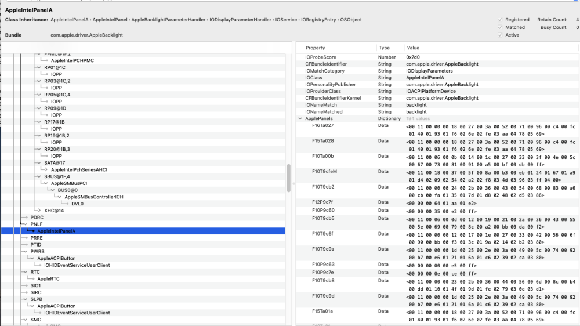Collapse the PWRB node chevron

[25, 252]
